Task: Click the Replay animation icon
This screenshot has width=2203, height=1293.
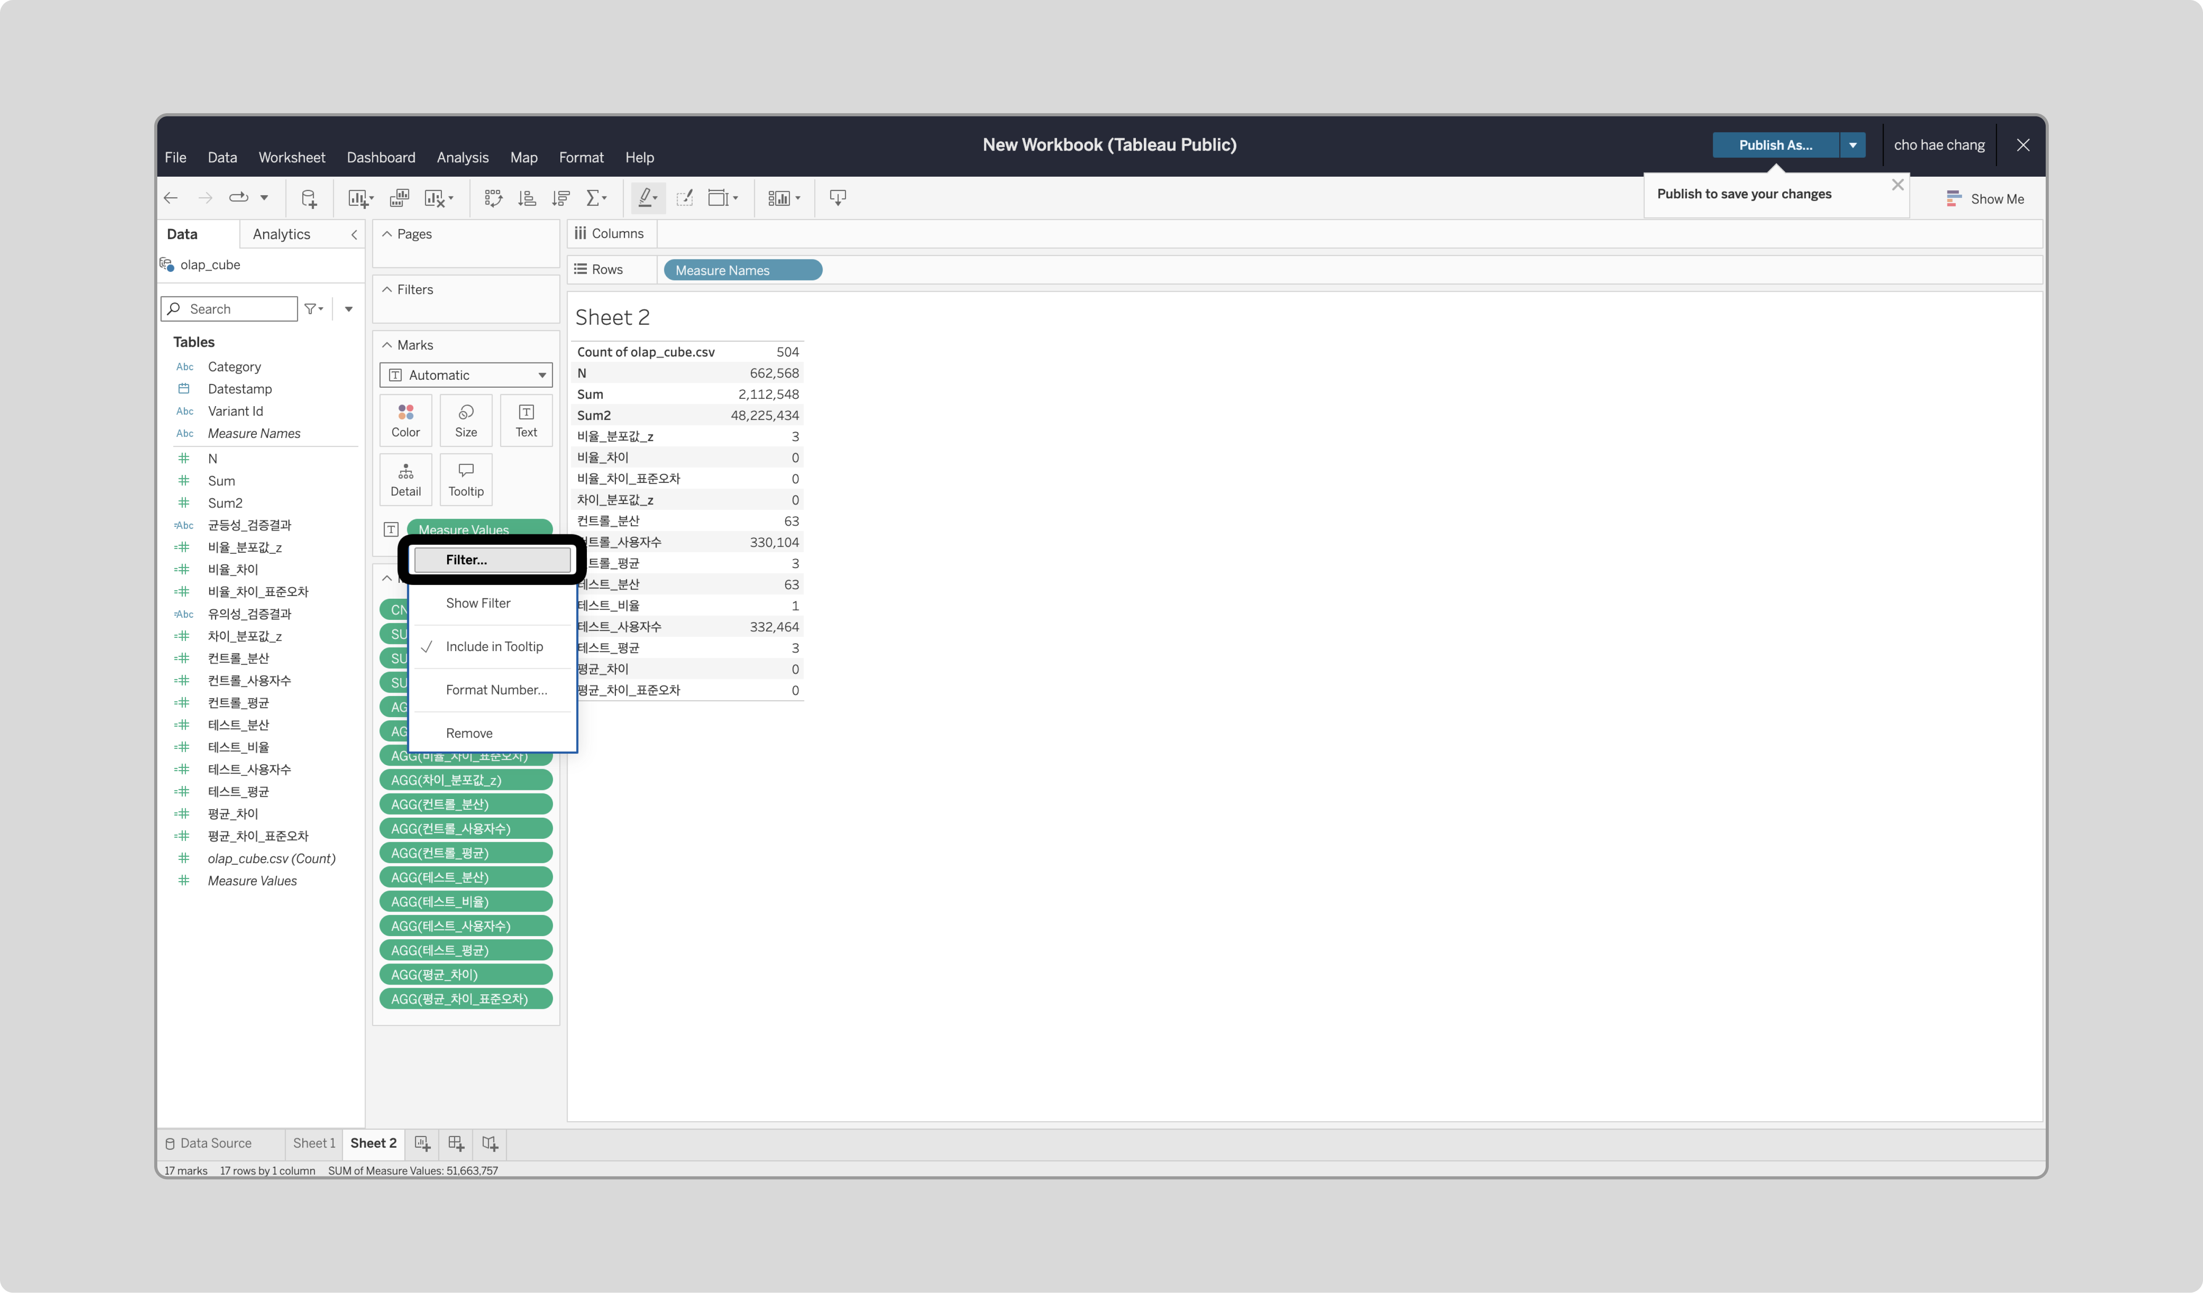Action: 239,197
